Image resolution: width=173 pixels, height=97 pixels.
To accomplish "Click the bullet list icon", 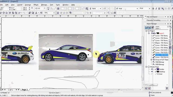I will [x=166, y=9].
